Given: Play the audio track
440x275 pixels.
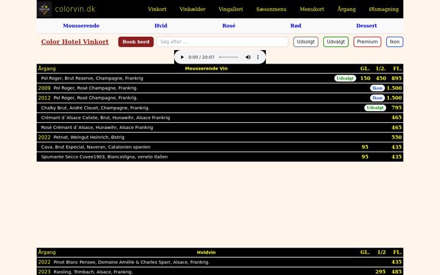Looking at the screenshot, I should point(182,57).
